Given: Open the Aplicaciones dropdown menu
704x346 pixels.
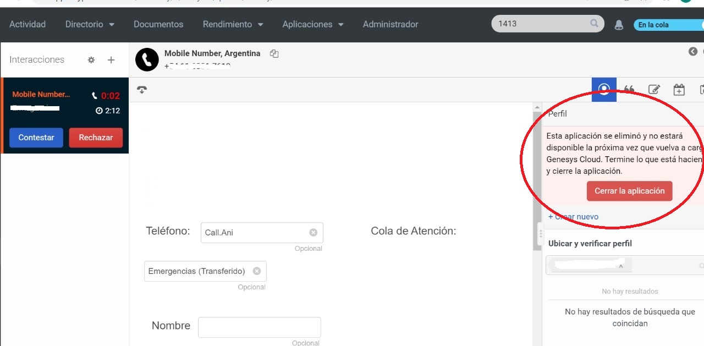Looking at the screenshot, I should click(313, 24).
